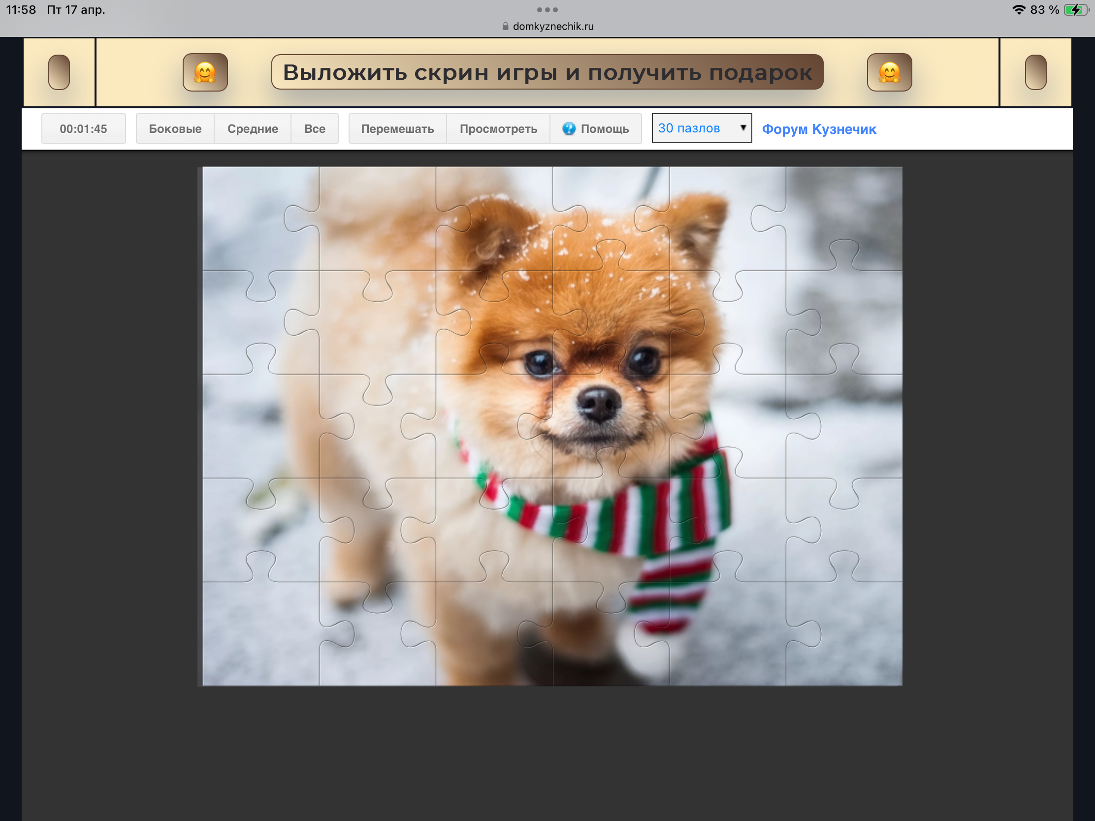Click the far-right rounded banner button
Image resolution: width=1095 pixels, height=821 pixels.
click(x=1035, y=72)
